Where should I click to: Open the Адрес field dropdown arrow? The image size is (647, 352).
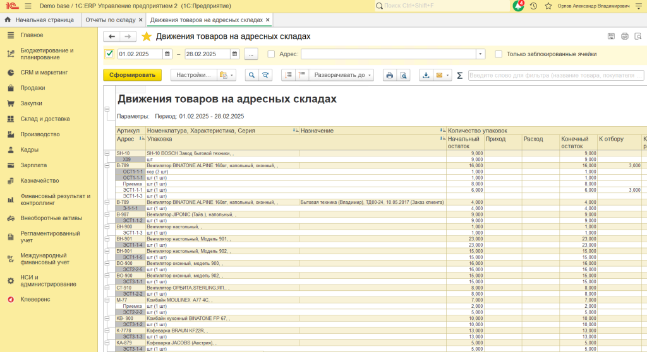[480, 54]
